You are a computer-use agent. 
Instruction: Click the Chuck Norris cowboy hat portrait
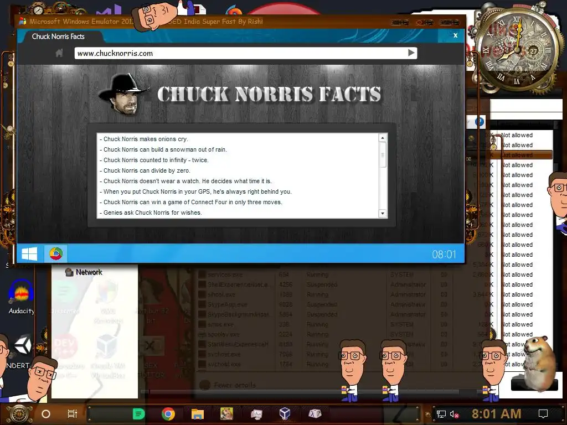[123, 94]
